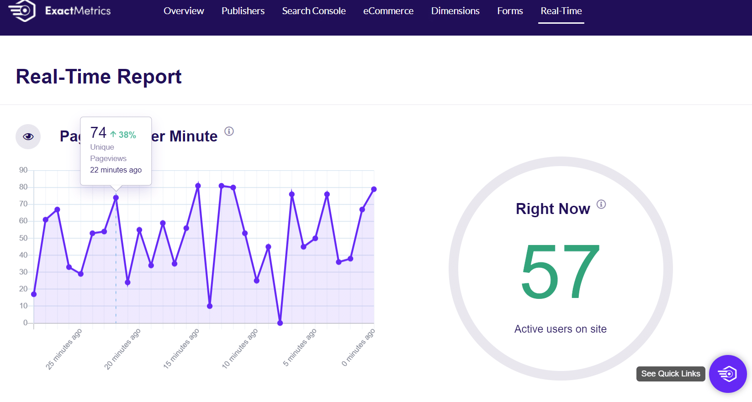Click the See Quick Links label

click(x=670, y=374)
